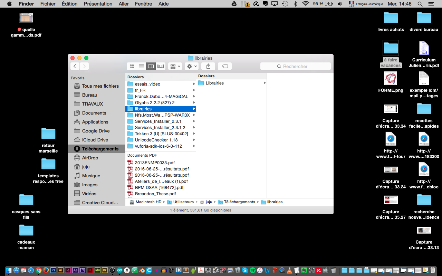The width and height of the screenshot is (442, 276).
Task: Open the Wi-Fi status menu
Action: [306, 4]
